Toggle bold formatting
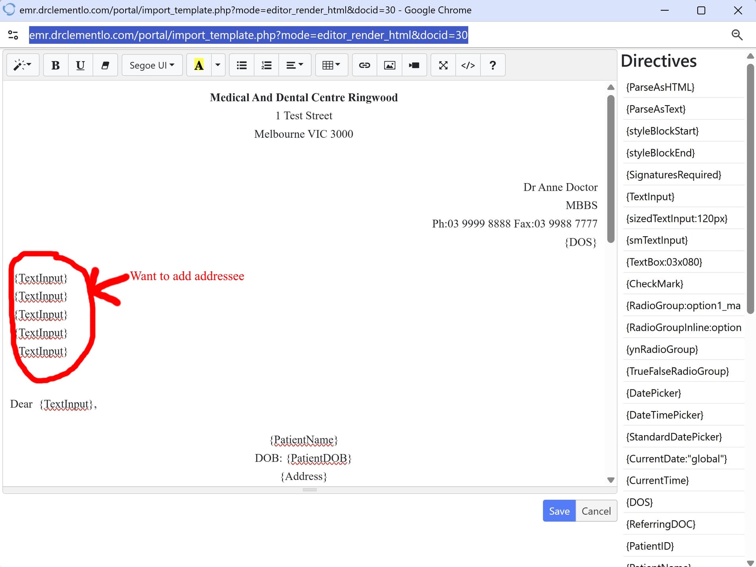The image size is (756, 567). coord(56,65)
